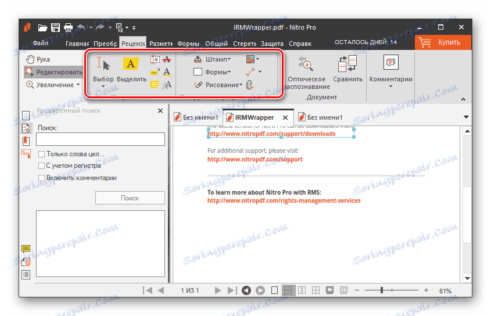Switch to two-page facing view
Viewport: 491px width, 316px height.
pyautogui.click(x=302, y=290)
